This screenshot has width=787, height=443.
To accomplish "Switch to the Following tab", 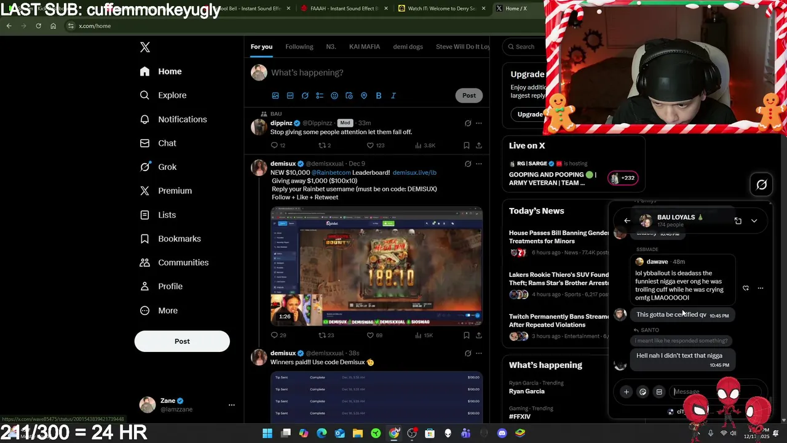I will 299,47.
